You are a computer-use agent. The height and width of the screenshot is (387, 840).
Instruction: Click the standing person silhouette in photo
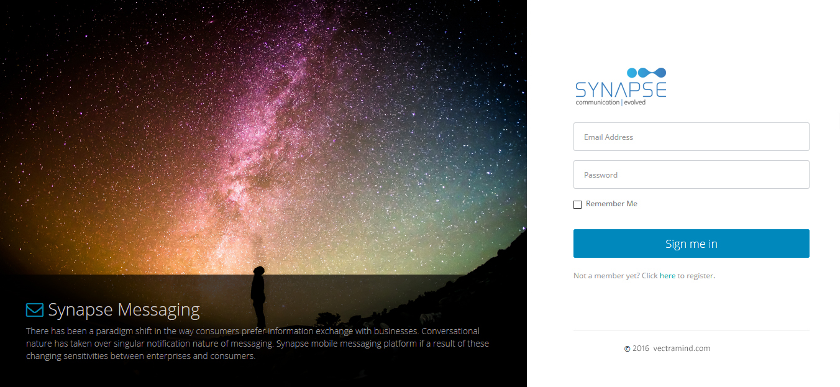tap(258, 297)
